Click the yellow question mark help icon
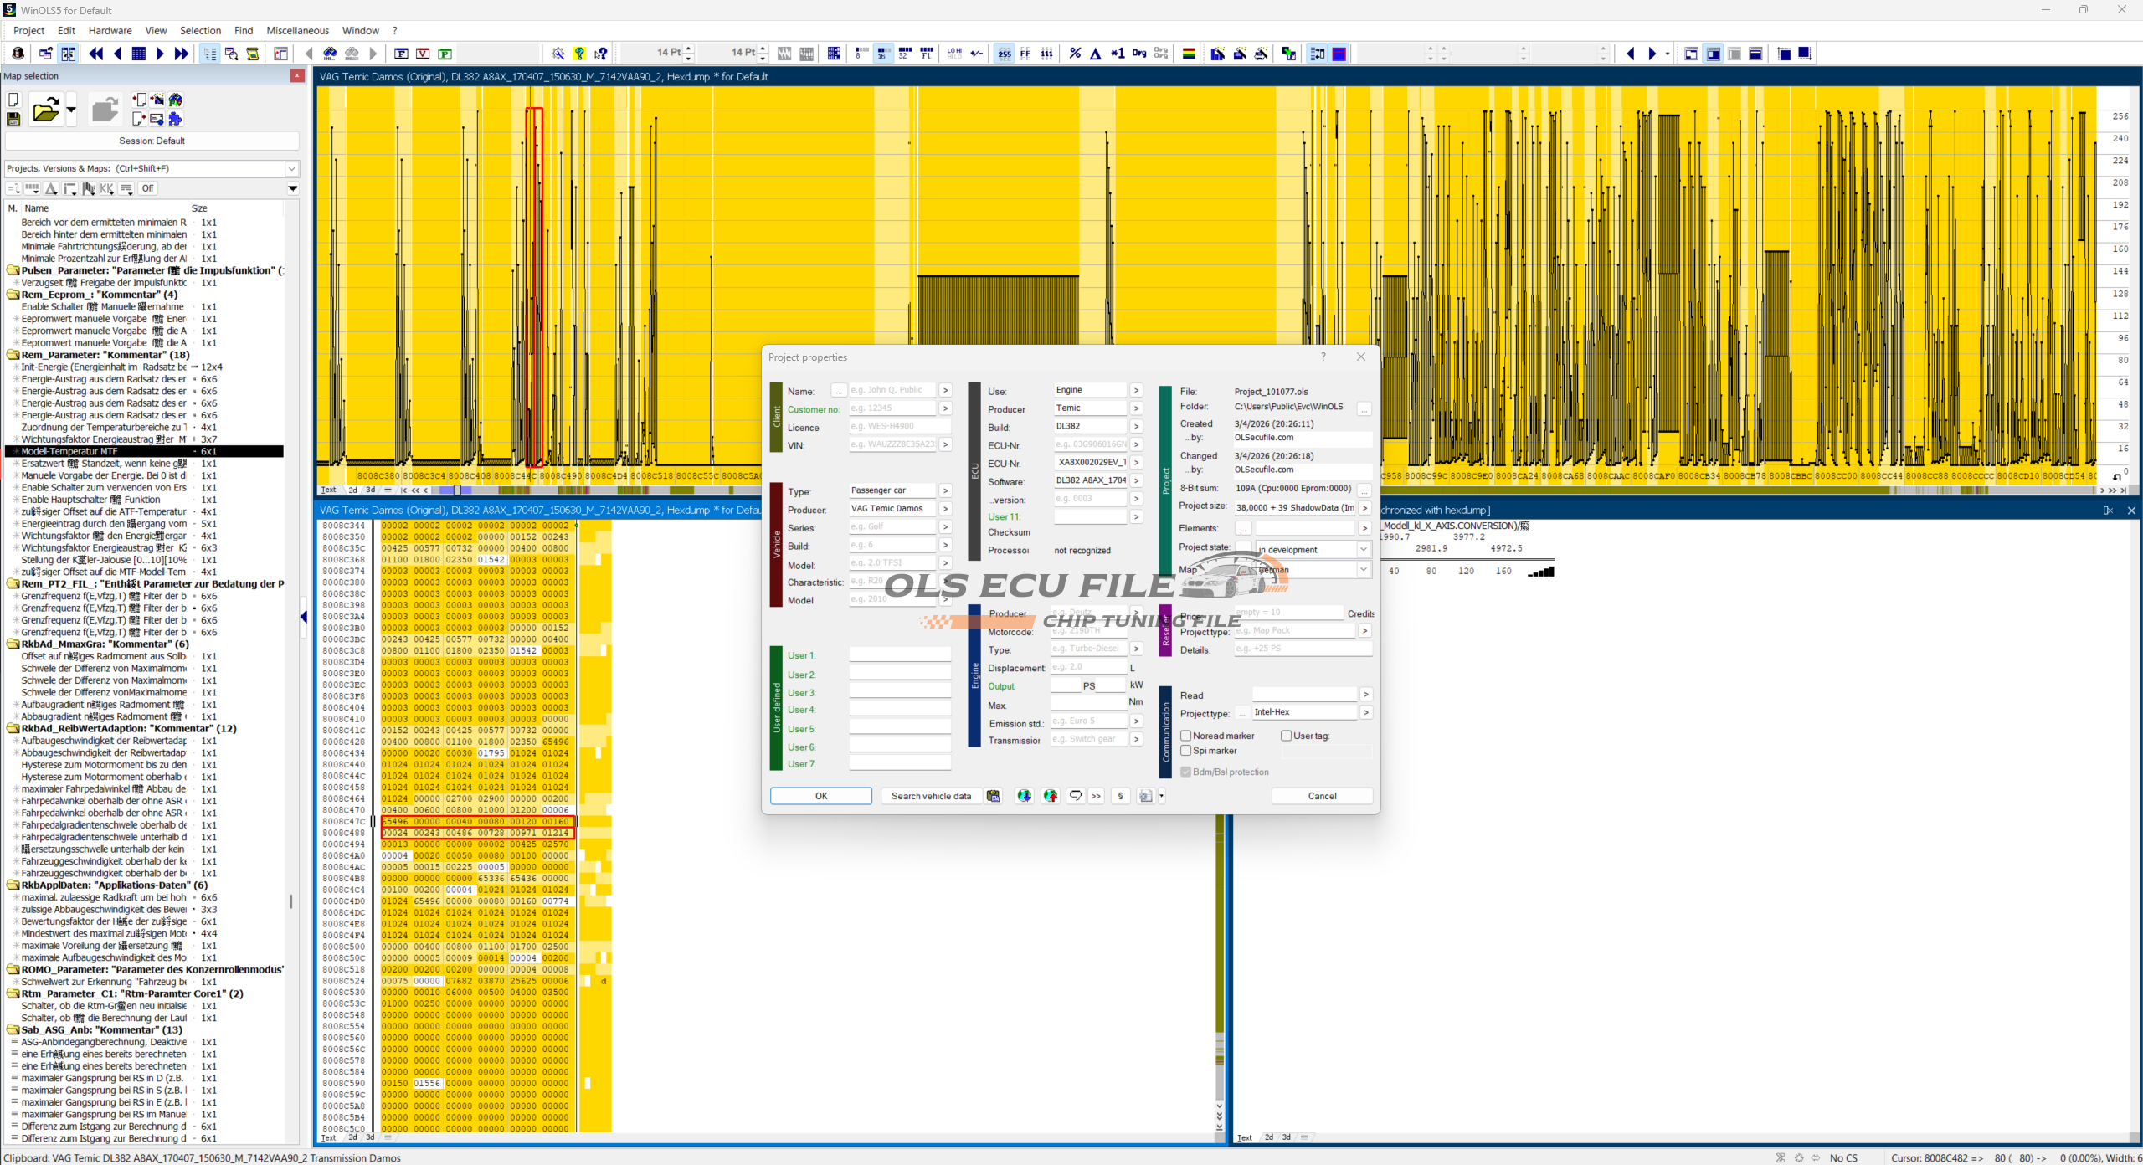This screenshot has width=2143, height=1165. pyautogui.click(x=579, y=54)
